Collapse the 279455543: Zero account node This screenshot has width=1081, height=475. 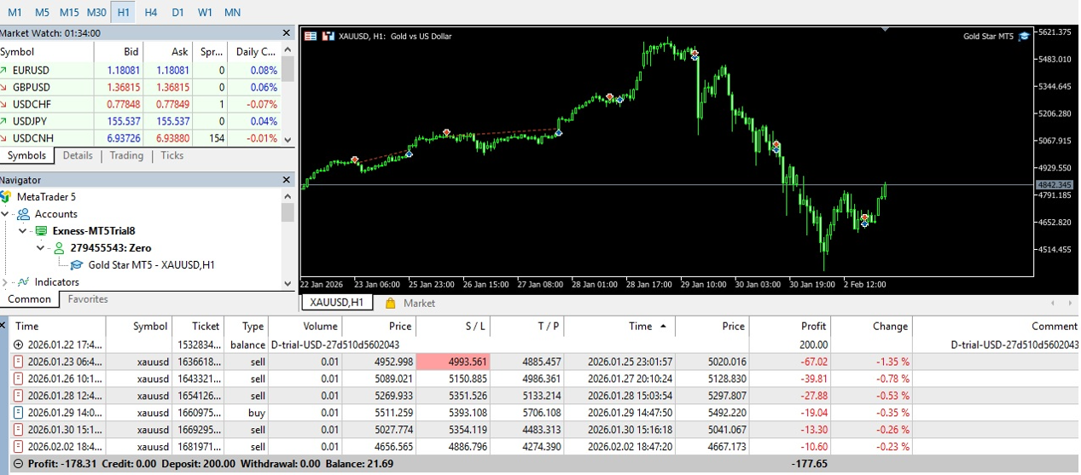40,248
